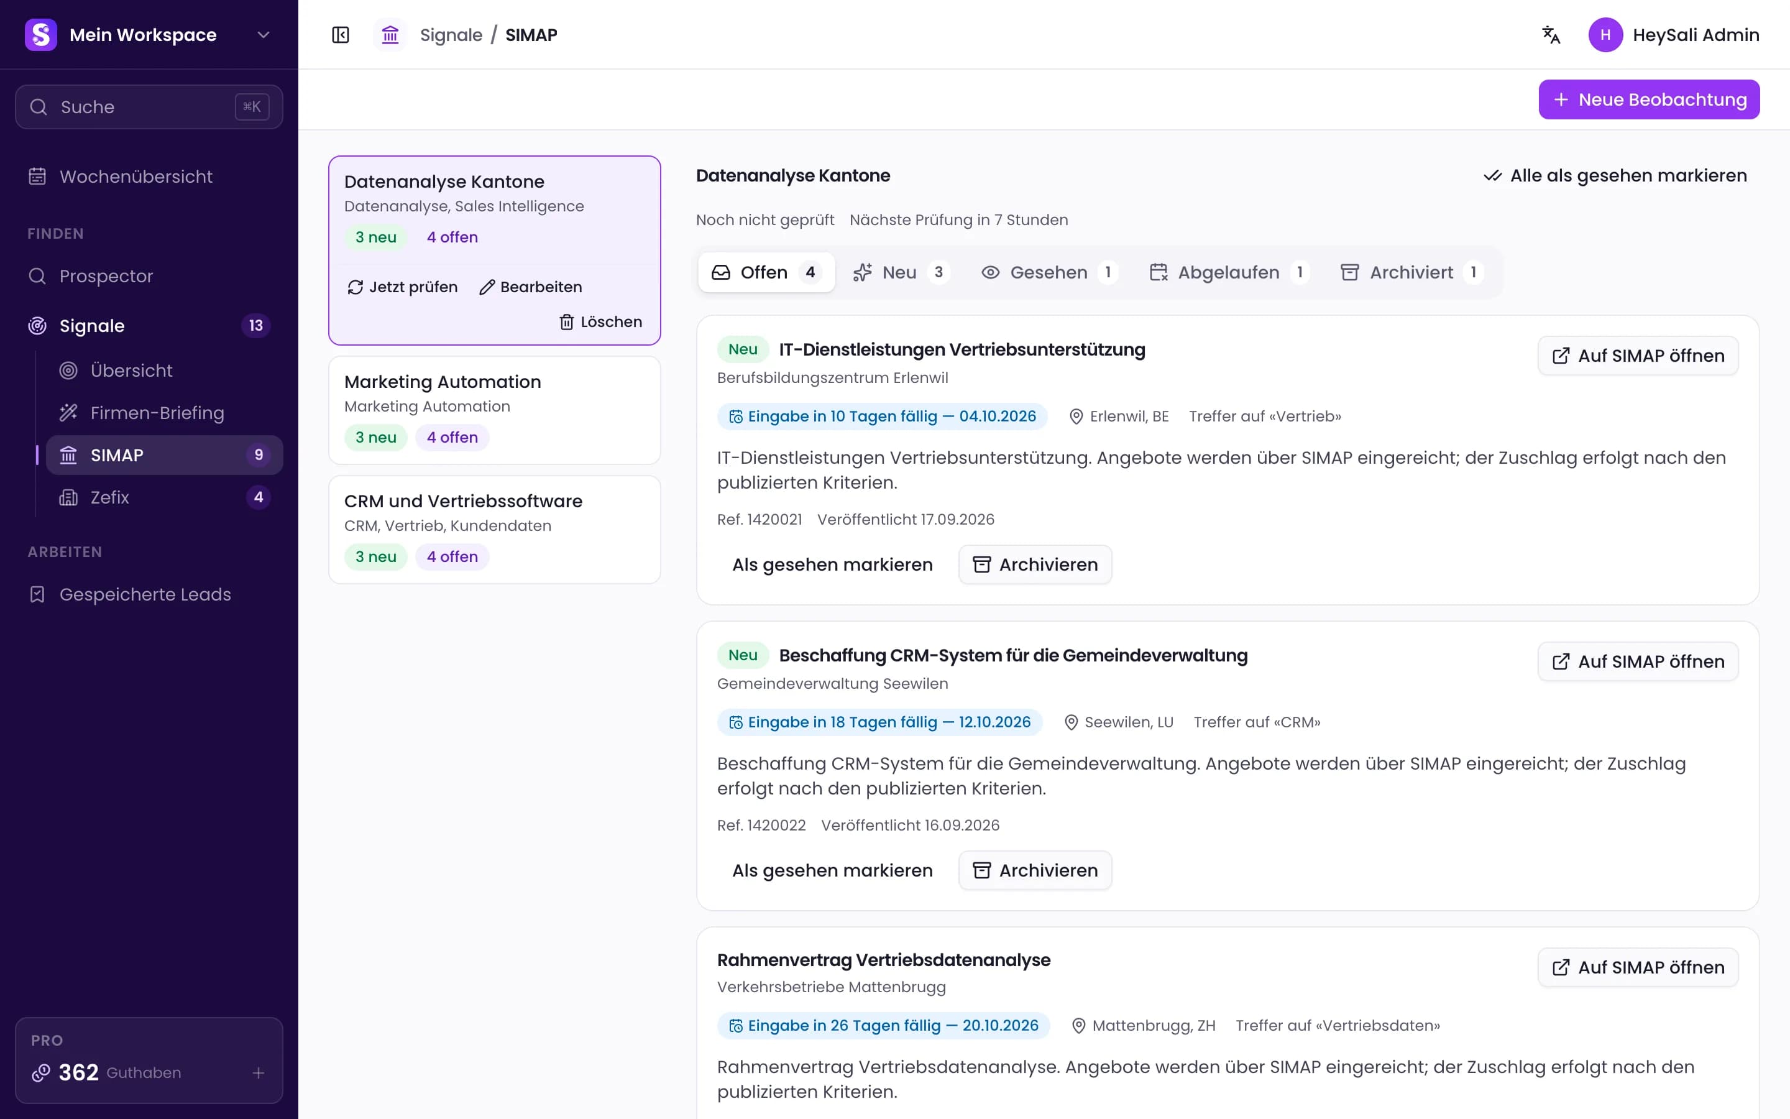Click Löschen trash action

(x=600, y=322)
